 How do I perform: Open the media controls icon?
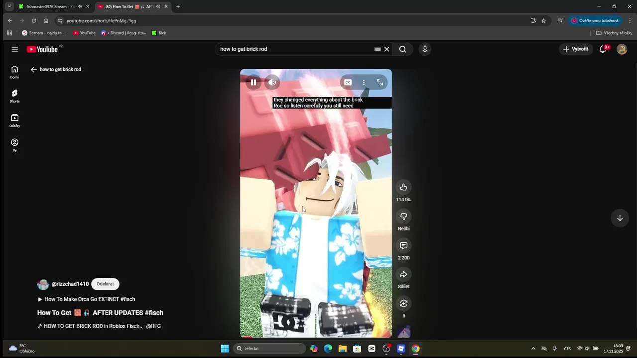pos(560,21)
